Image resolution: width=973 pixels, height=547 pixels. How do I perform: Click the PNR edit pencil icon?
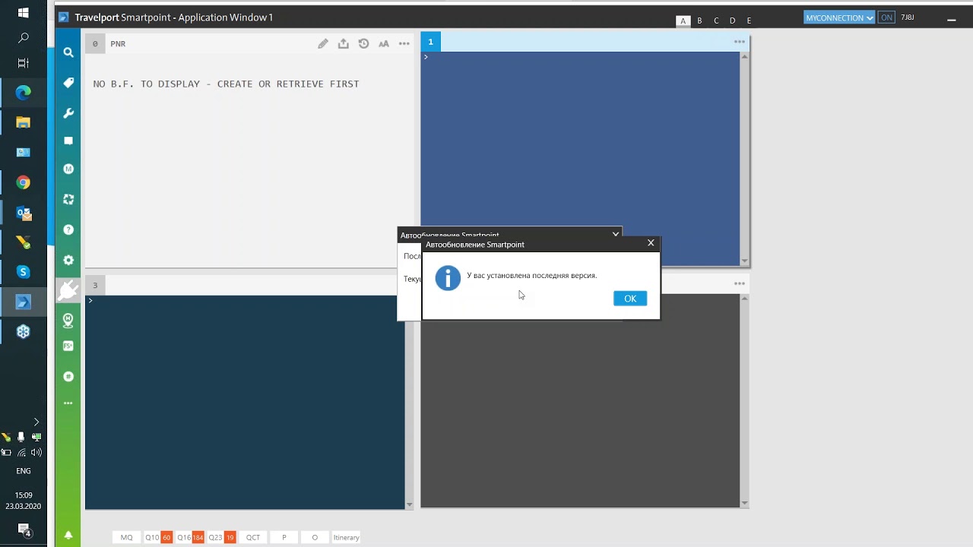point(323,43)
